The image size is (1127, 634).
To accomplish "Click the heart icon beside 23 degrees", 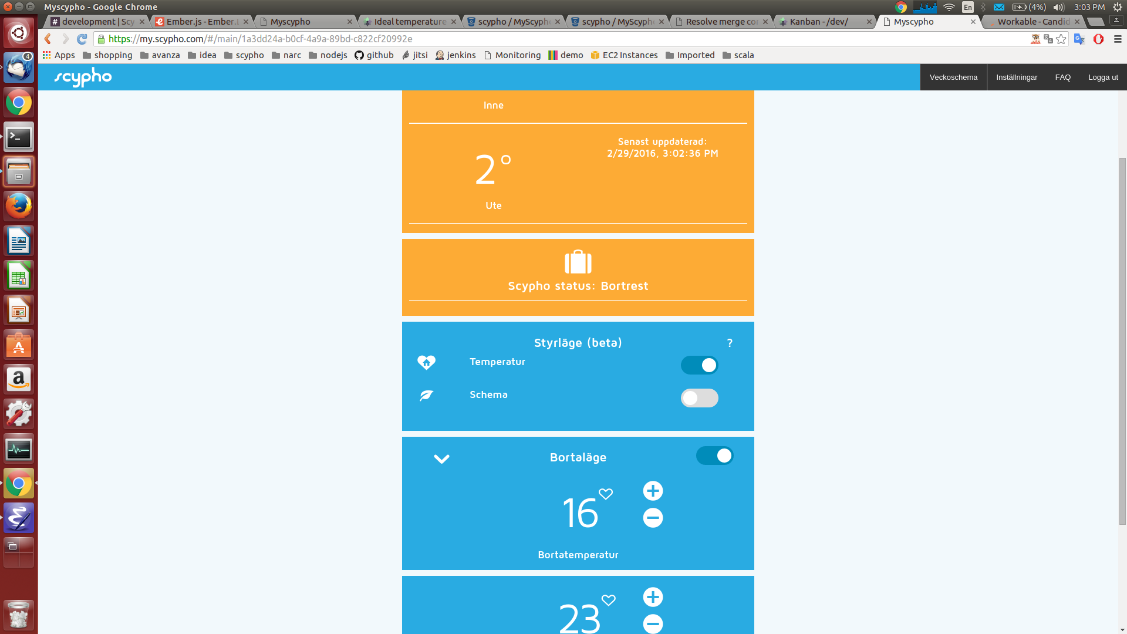I will pos(609,600).
